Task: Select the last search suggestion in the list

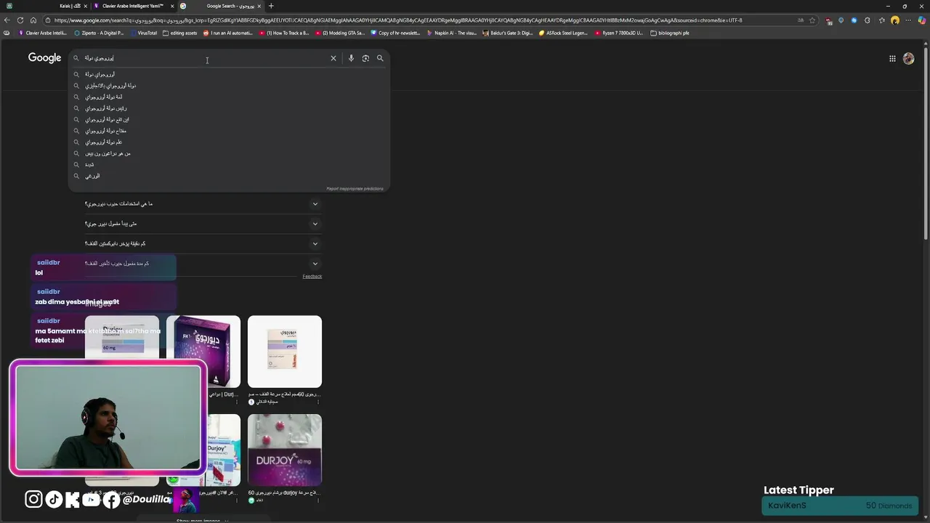Action: point(229,176)
